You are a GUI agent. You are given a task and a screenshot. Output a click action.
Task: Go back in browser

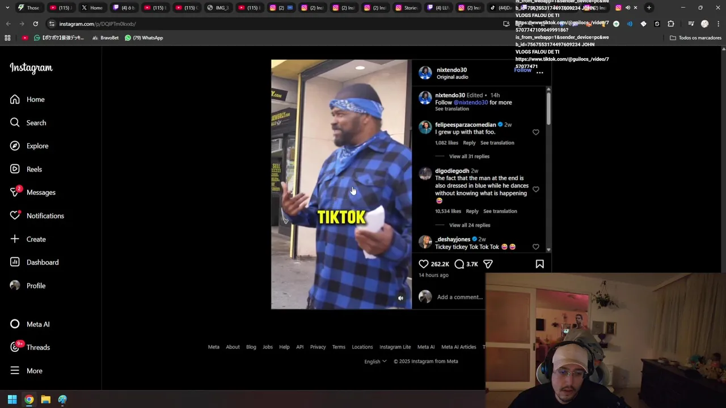click(x=8, y=24)
